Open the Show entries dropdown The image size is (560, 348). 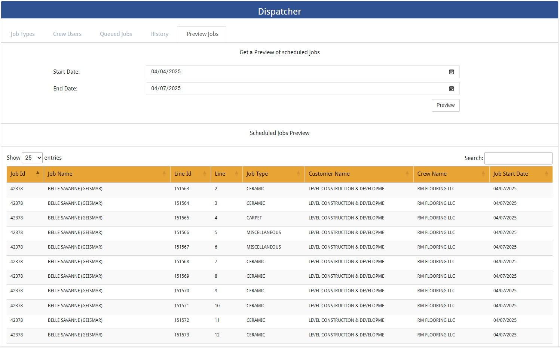pos(32,157)
